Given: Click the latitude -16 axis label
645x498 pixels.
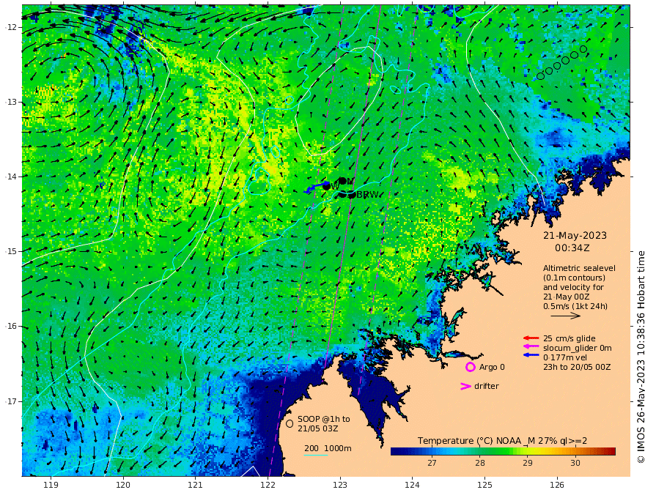Looking at the screenshot, I should (11, 326).
